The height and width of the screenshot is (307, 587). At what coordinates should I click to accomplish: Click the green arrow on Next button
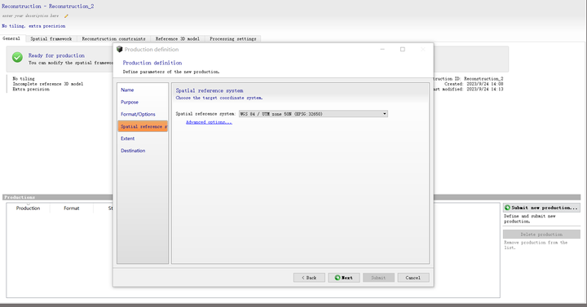click(x=338, y=278)
